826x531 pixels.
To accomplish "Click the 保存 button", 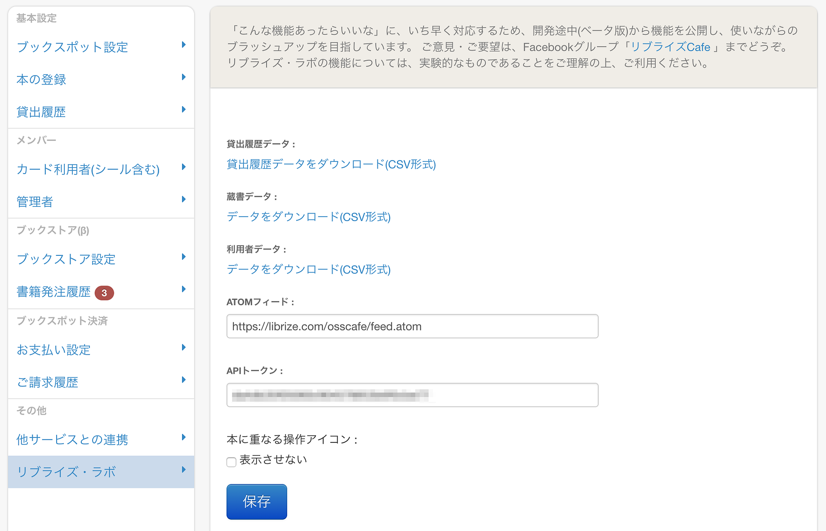I will (257, 502).
